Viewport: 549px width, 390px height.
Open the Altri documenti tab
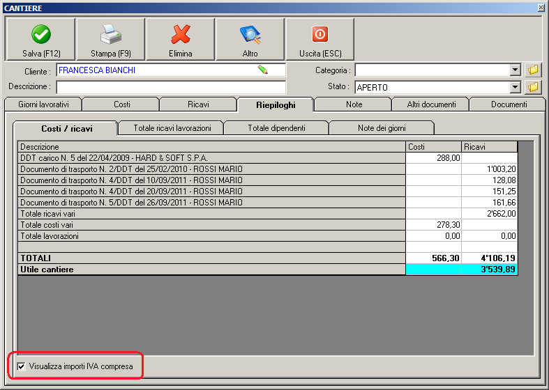431,104
